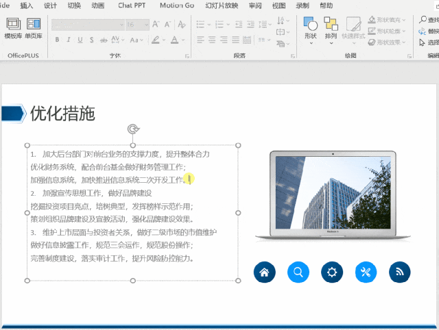The height and width of the screenshot is (330, 439).
Task: Open 快速样式 quick styles
Action: coord(353,31)
